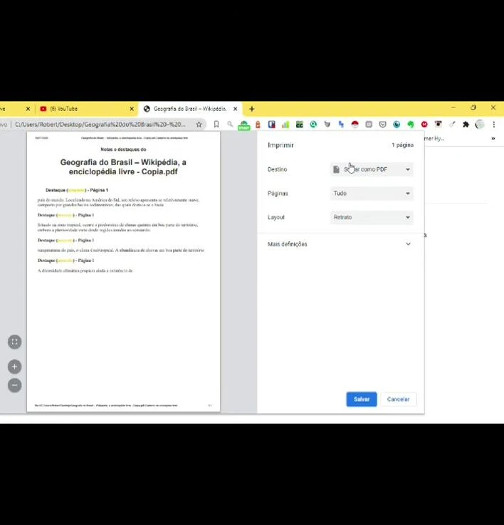Click the fit-to-page preview button

pyautogui.click(x=14, y=342)
